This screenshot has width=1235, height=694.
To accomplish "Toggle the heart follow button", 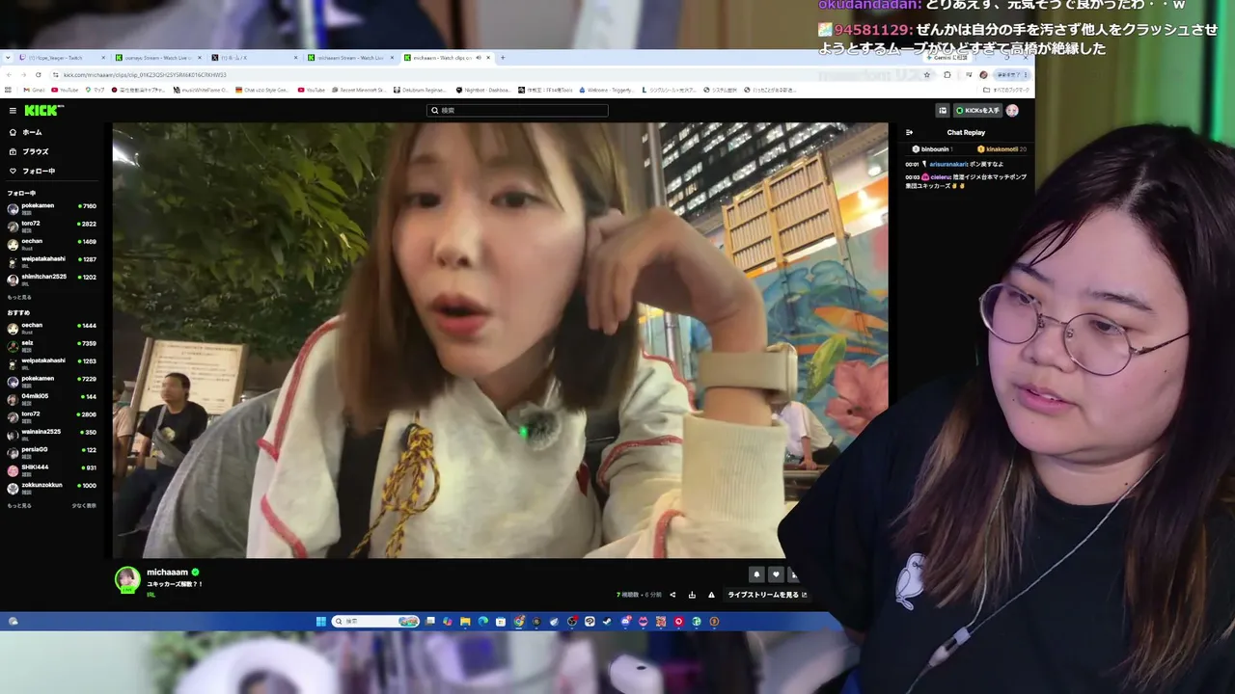I will pyautogui.click(x=776, y=574).
